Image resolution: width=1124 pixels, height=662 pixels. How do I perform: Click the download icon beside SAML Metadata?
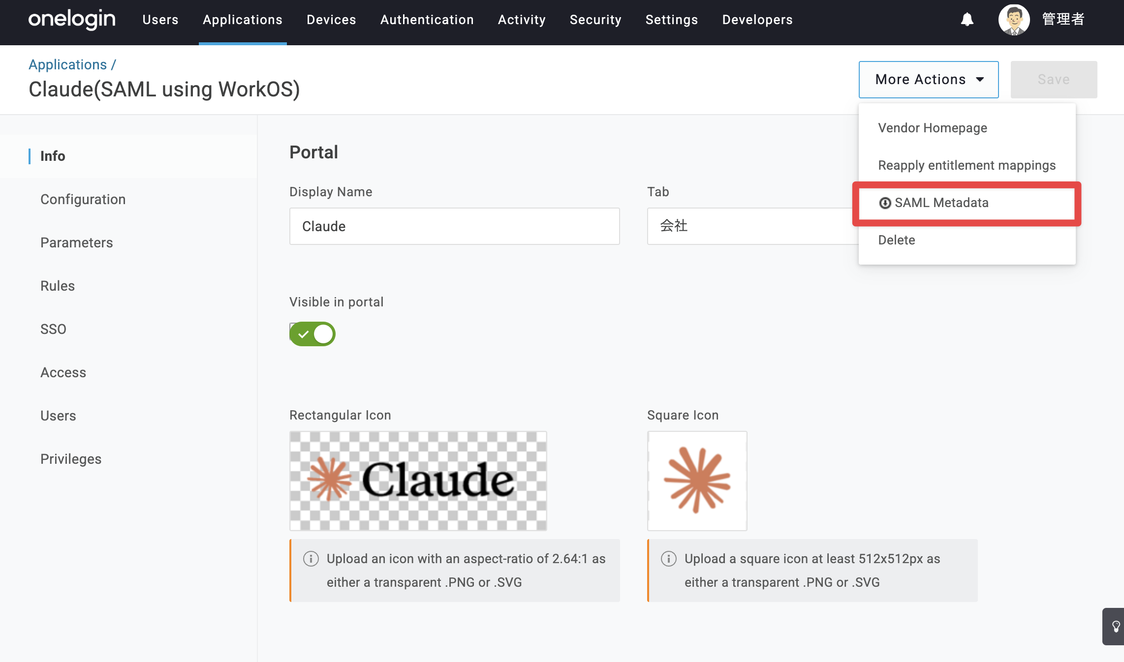click(885, 203)
